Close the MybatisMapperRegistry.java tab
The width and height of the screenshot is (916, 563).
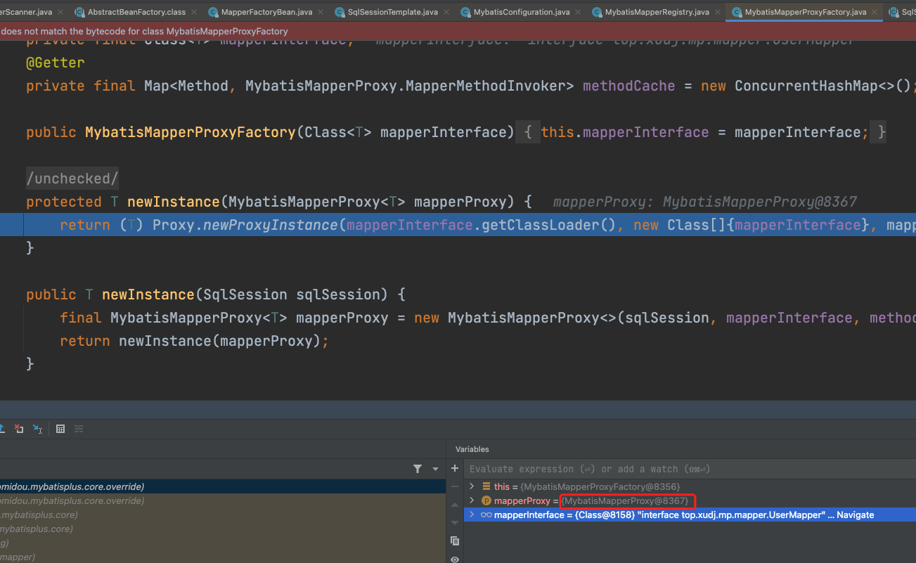tap(719, 12)
